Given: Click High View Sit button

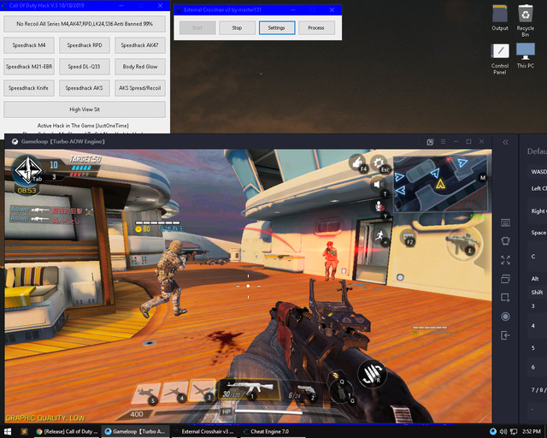Looking at the screenshot, I should tap(85, 109).
